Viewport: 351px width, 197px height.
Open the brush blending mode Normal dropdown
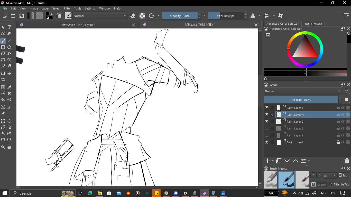(100, 16)
